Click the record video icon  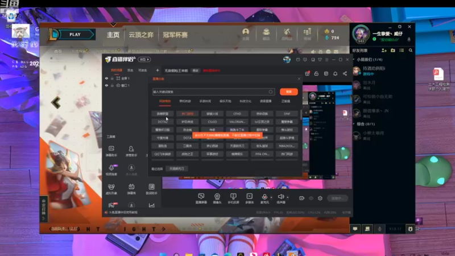[302, 198]
